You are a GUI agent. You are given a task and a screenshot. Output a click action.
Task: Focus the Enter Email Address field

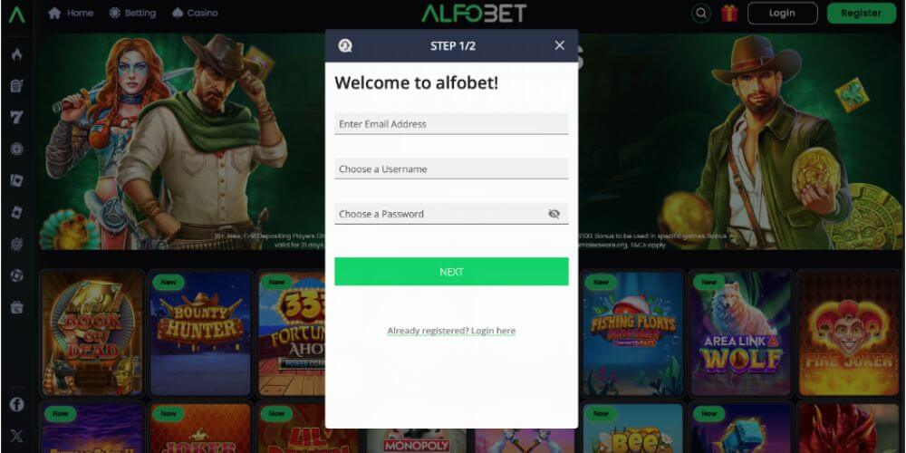[451, 123]
